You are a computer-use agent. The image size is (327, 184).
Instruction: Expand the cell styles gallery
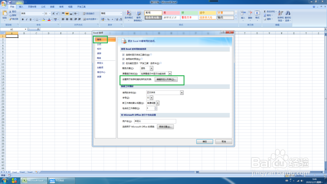pos(236,19)
